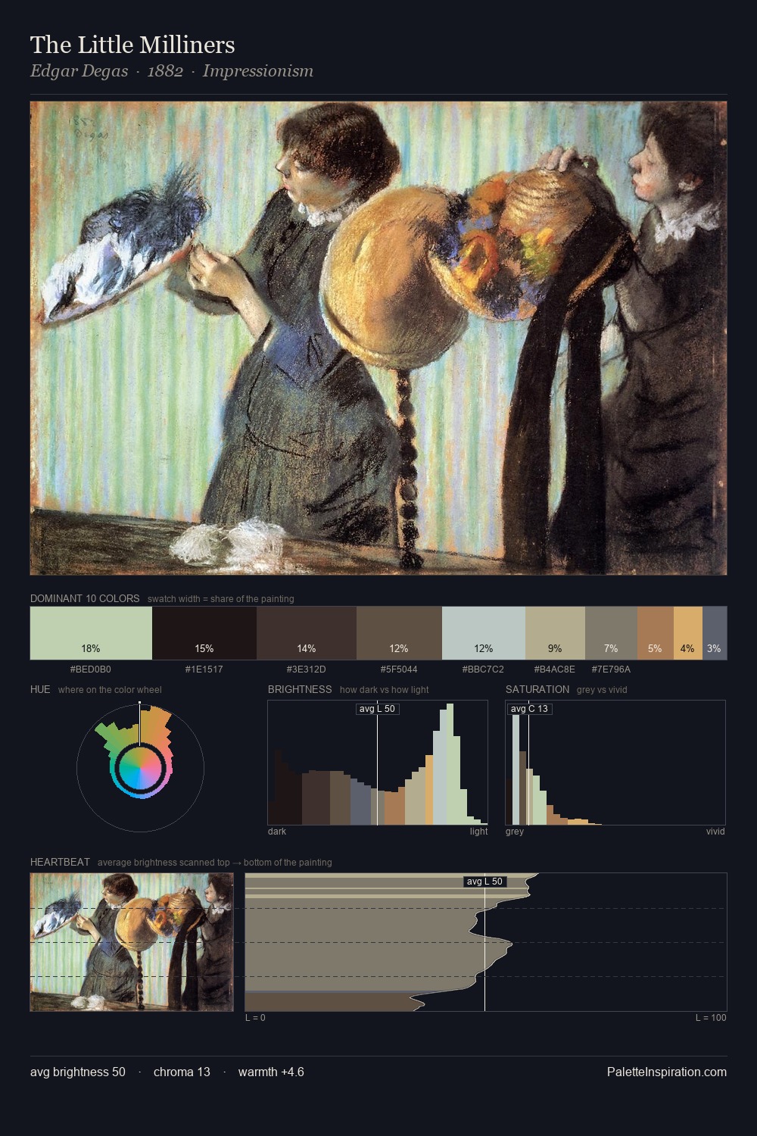The height and width of the screenshot is (1136, 757).
Task: Open the main painting image
Action: coord(378,338)
